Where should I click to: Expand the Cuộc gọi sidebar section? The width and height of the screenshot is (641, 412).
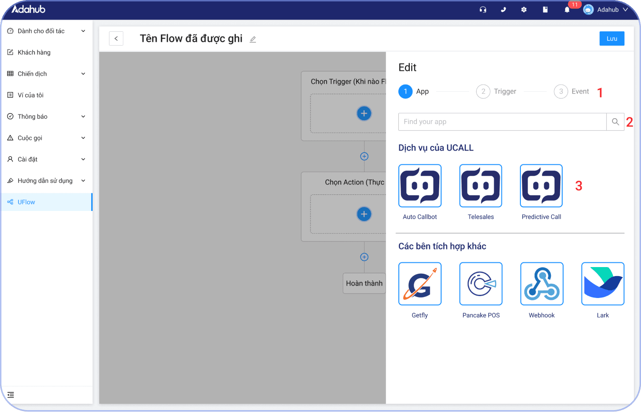coord(46,138)
